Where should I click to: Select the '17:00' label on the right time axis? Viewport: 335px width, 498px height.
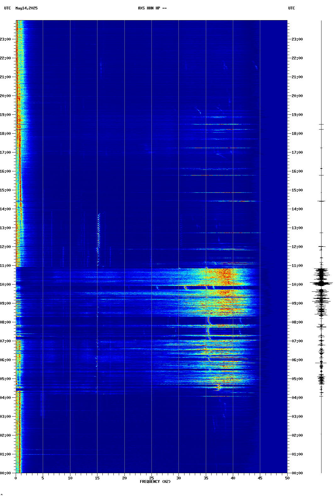click(x=297, y=152)
